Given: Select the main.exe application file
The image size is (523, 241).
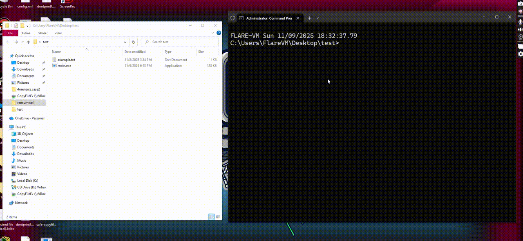Looking at the screenshot, I should pyautogui.click(x=64, y=65).
